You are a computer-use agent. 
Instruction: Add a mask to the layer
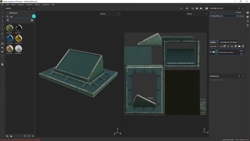pos(225,46)
